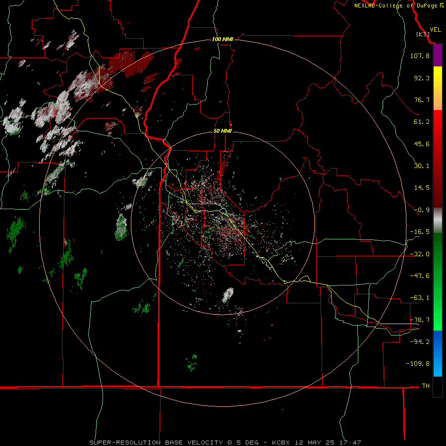Select the -78.7 scale value

coord(420,320)
